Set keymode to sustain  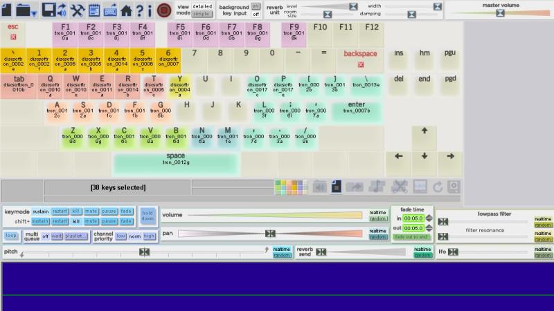point(41,211)
